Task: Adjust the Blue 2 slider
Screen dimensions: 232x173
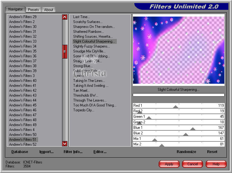Action: point(179,133)
